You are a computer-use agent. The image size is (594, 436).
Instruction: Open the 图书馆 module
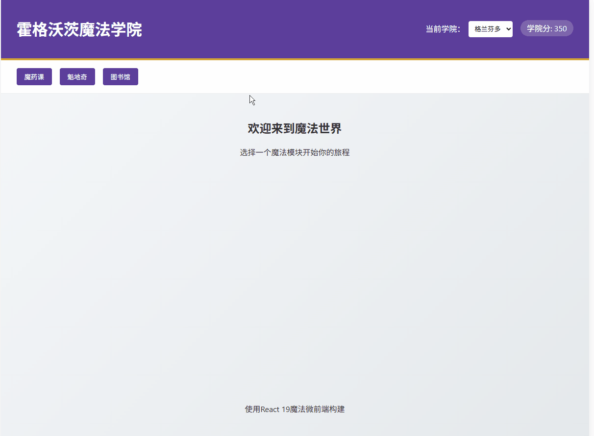click(121, 77)
